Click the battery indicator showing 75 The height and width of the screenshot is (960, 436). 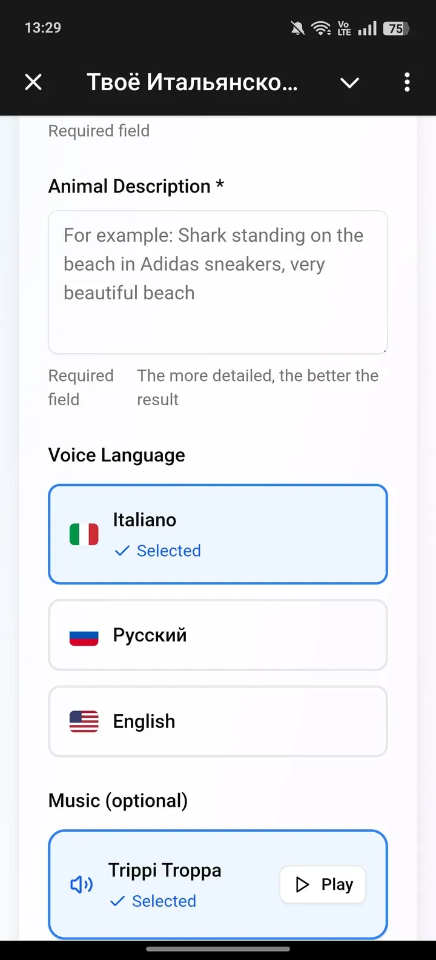(397, 27)
